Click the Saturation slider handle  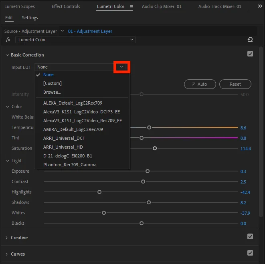[x=155, y=149]
